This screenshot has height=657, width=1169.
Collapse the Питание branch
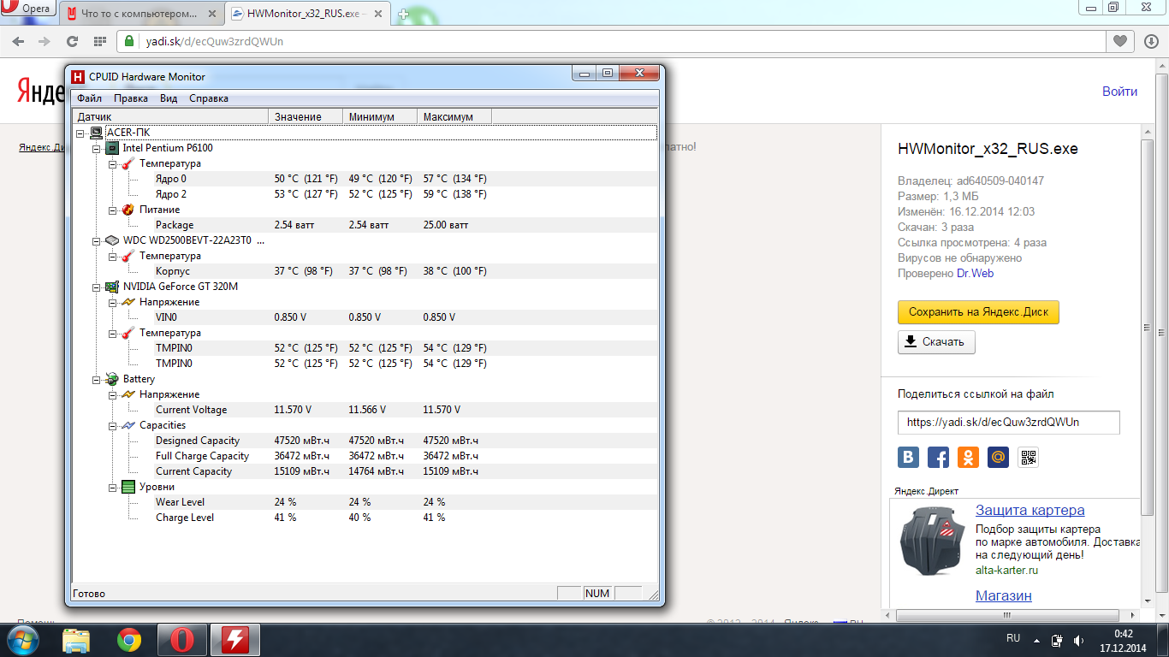click(113, 210)
